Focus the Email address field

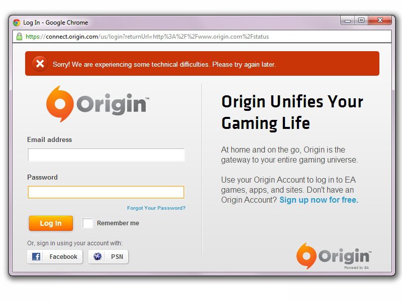[x=106, y=155]
